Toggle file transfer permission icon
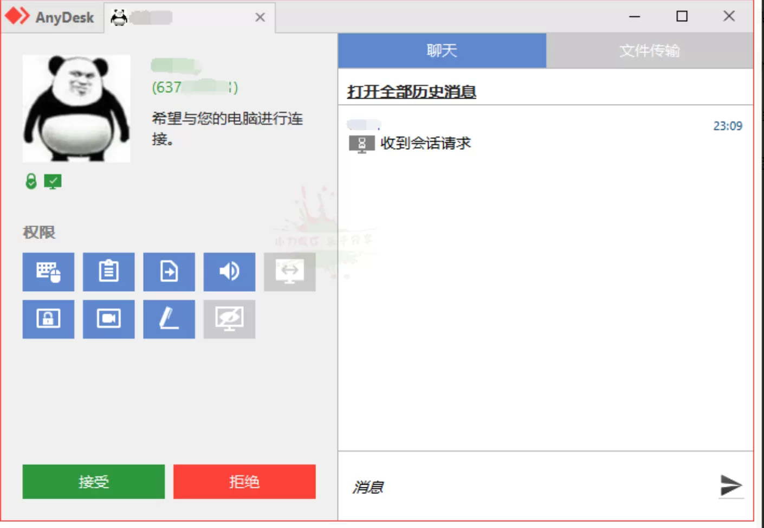764x528 pixels. (169, 272)
